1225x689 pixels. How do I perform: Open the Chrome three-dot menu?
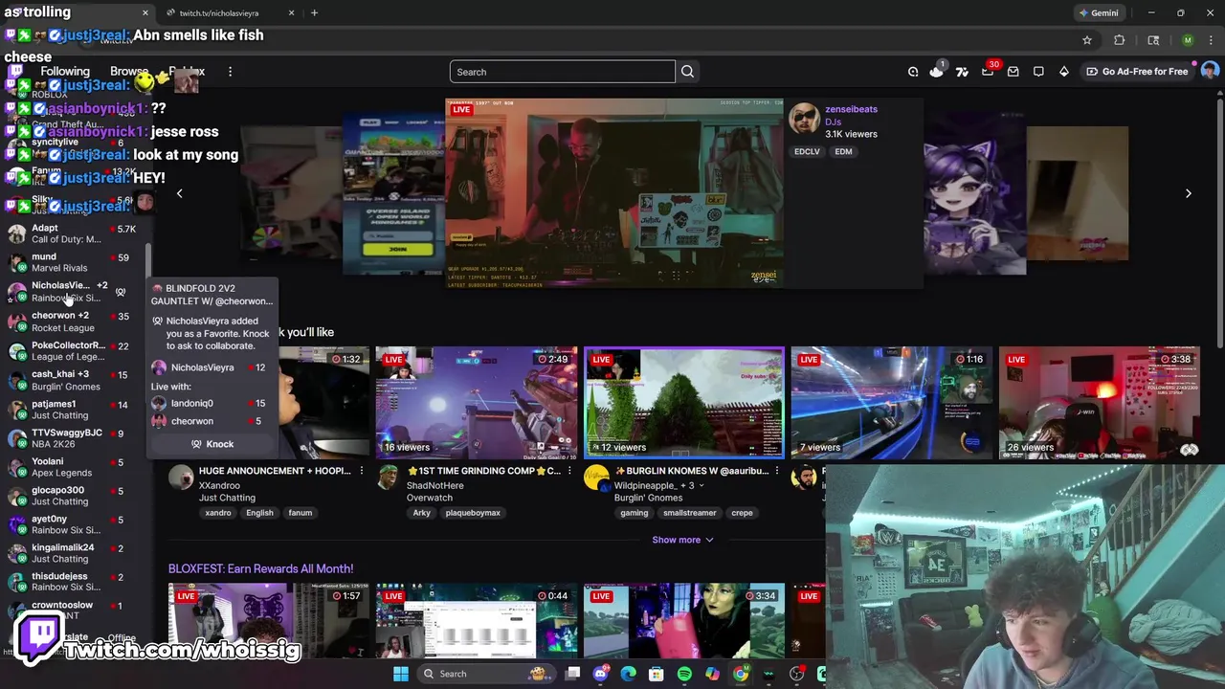pyautogui.click(x=1212, y=40)
